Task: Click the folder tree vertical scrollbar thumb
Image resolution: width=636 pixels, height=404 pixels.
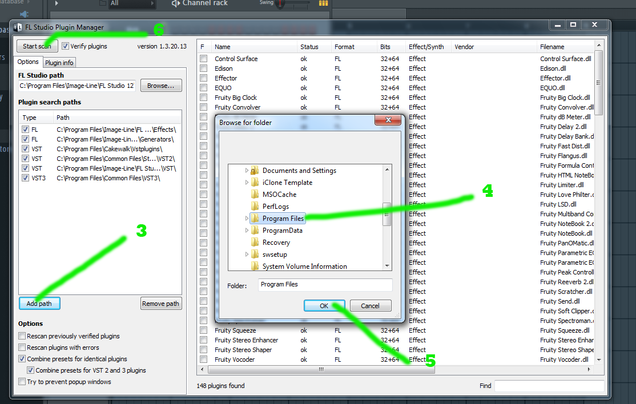Action: tap(387, 215)
